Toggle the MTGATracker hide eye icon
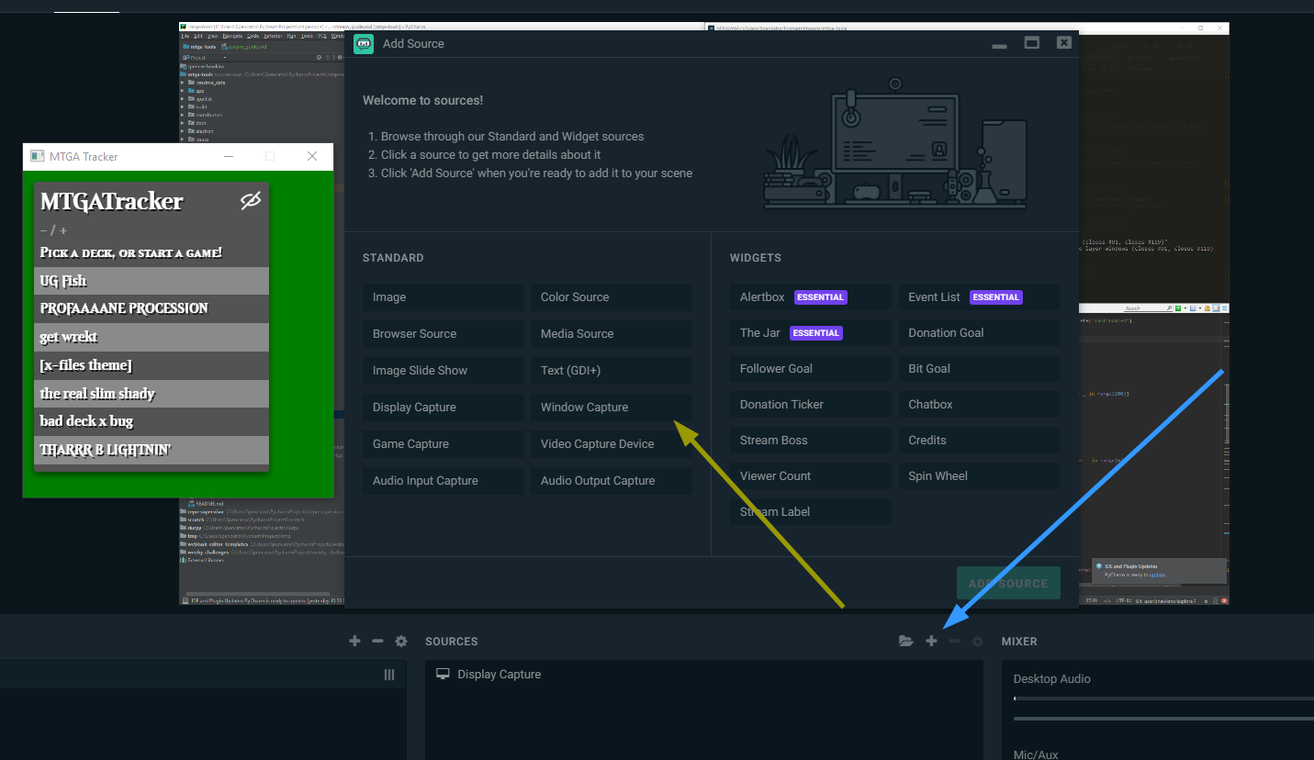The width and height of the screenshot is (1314, 760). point(251,201)
